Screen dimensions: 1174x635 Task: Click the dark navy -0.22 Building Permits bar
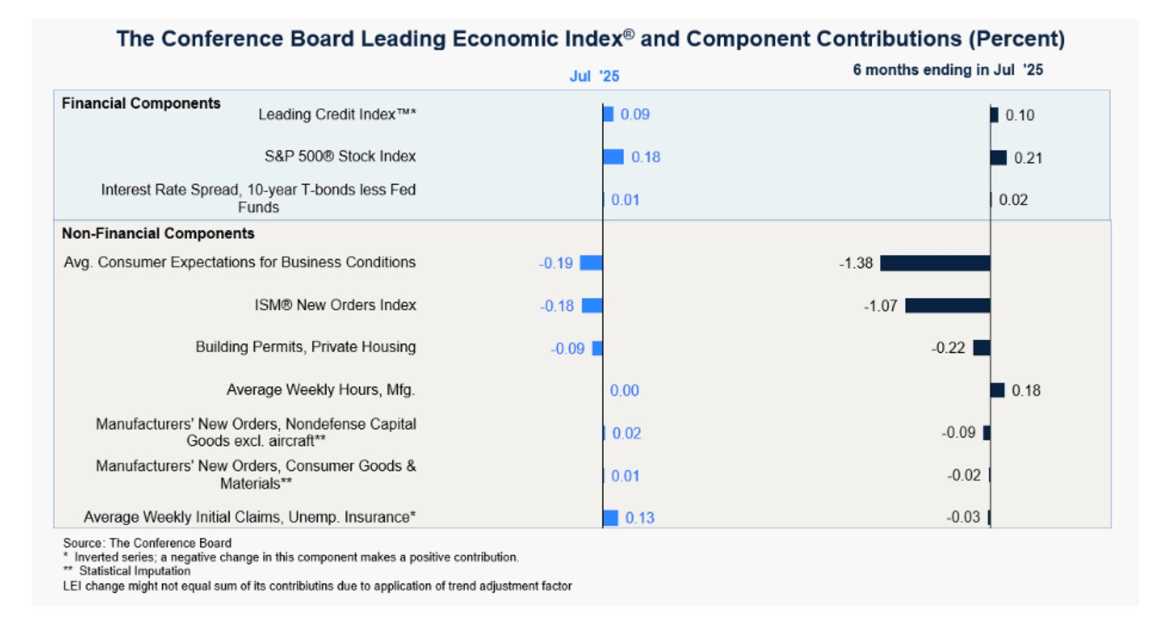(x=981, y=348)
